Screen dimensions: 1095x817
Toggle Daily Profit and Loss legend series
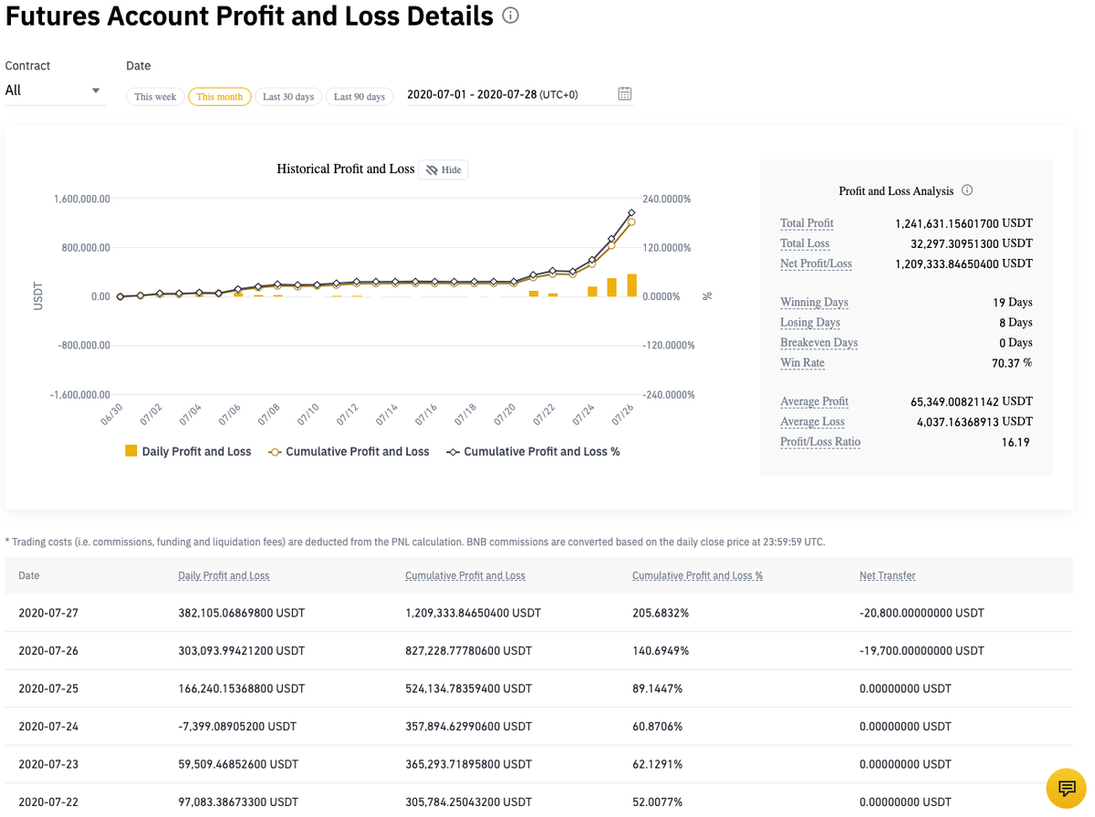click(188, 451)
